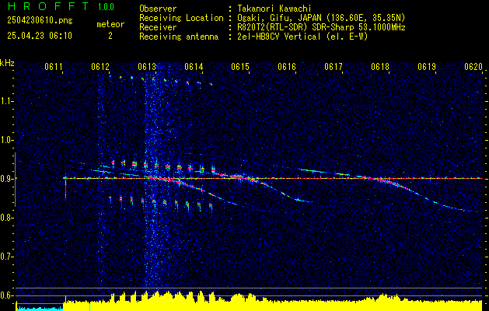Click the 0.9 frequency axis label
The width and height of the screenshot is (489, 311).
[x=7, y=179]
